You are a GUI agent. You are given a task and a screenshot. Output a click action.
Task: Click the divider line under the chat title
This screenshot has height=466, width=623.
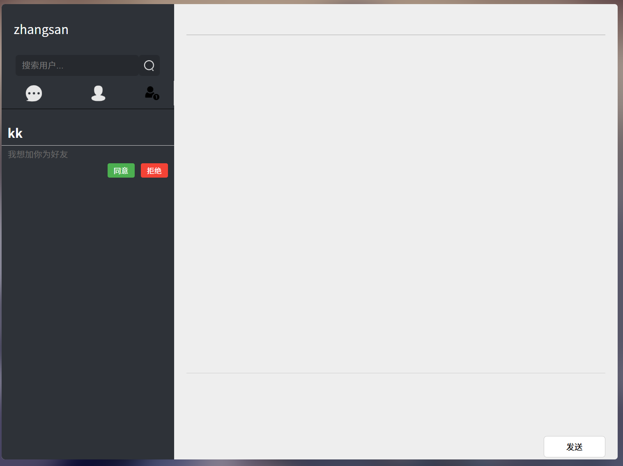point(396,35)
